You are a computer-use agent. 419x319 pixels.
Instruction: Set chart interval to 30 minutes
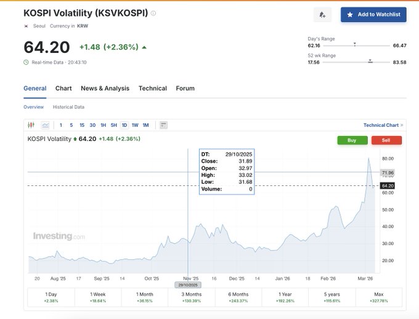[92, 125]
